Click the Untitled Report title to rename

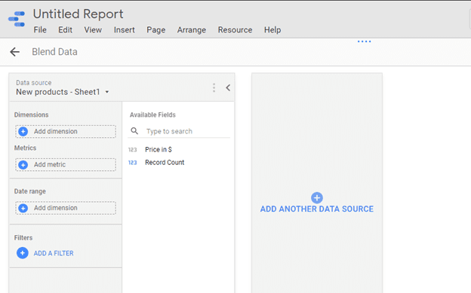tap(78, 14)
